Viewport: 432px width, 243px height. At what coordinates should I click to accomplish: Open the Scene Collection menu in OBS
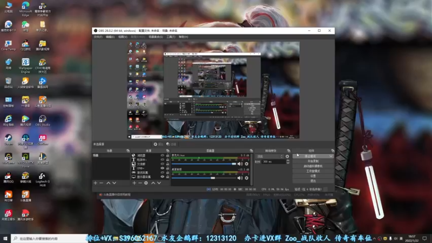click(x=156, y=37)
